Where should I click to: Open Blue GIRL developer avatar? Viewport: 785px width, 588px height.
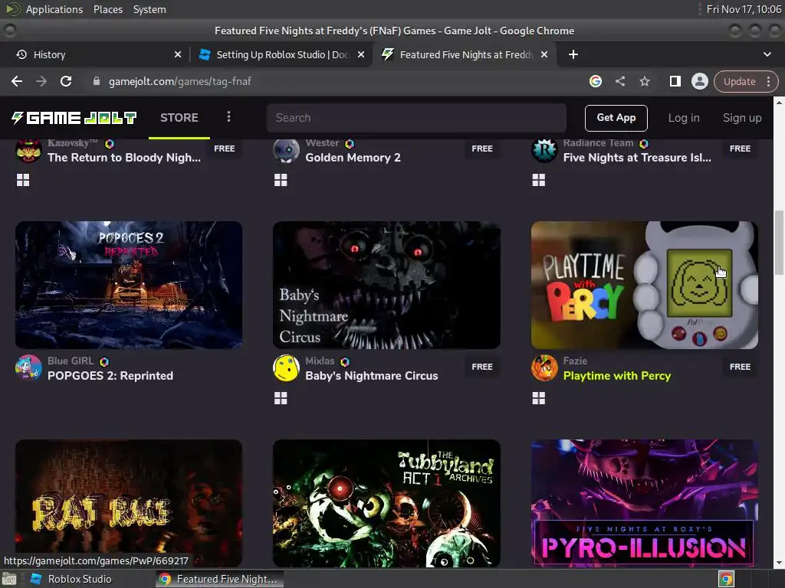pos(28,368)
